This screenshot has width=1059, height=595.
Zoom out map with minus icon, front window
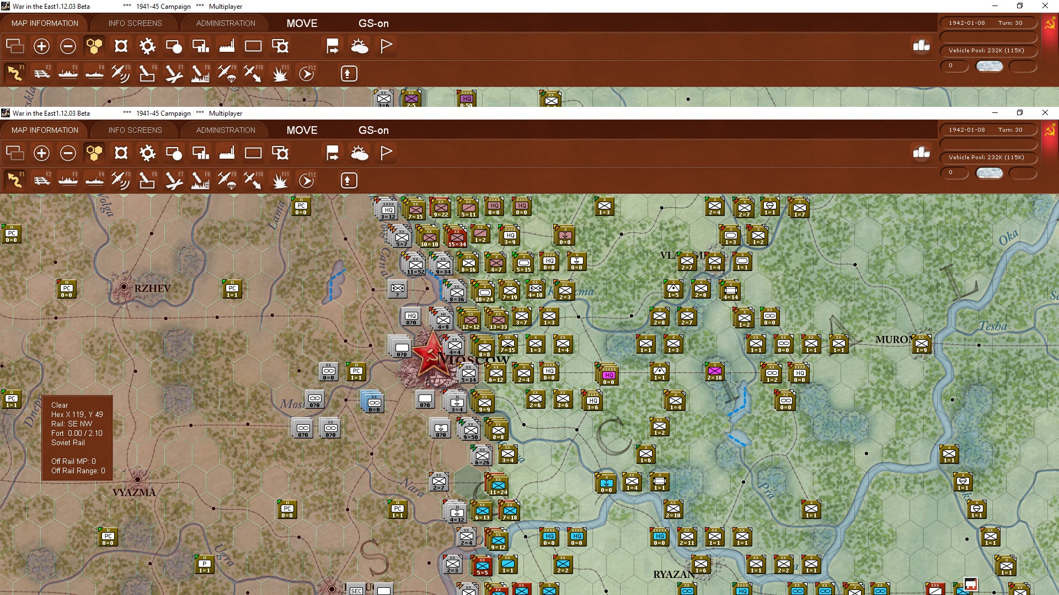[68, 153]
